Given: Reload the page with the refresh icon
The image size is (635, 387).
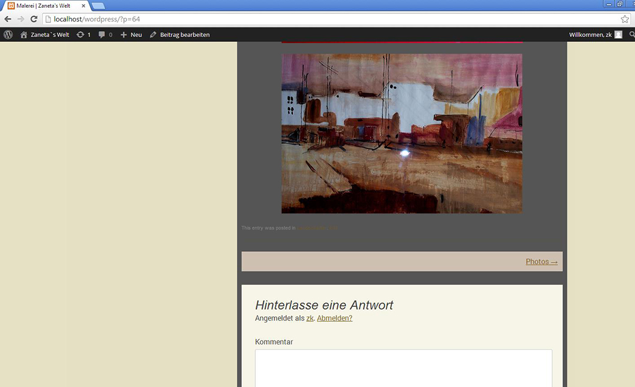Looking at the screenshot, I should 34,19.
